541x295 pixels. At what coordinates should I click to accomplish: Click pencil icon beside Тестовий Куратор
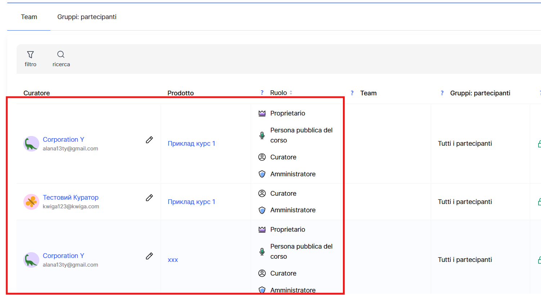coord(149,198)
